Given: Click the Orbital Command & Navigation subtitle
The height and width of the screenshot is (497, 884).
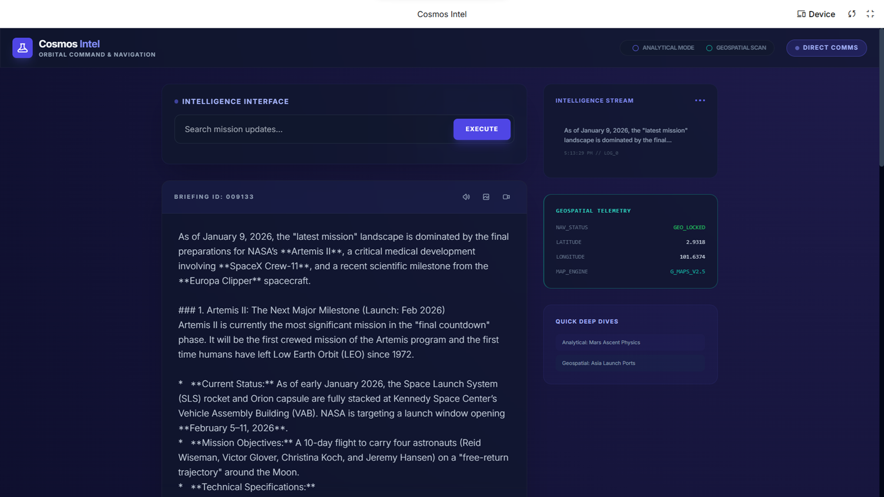Looking at the screenshot, I should pyautogui.click(x=97, y=55).
